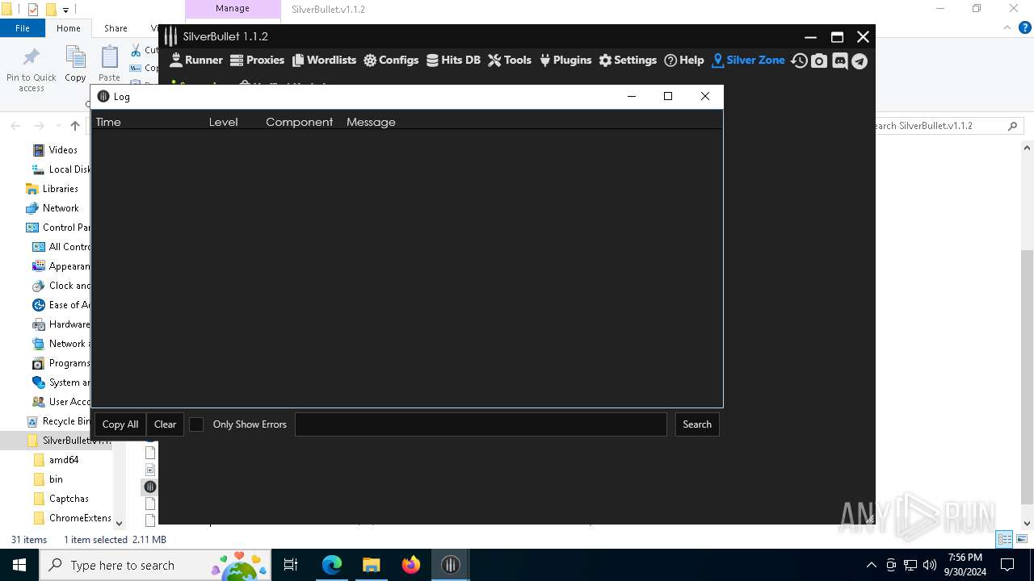Expand the Explorer ribbon chevron
This screenshot has width=1034, height=581.
1007,27
